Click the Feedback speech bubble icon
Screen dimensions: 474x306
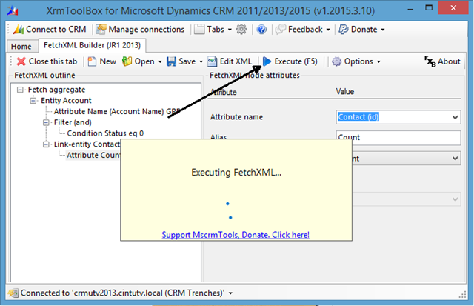click(281, 30)
